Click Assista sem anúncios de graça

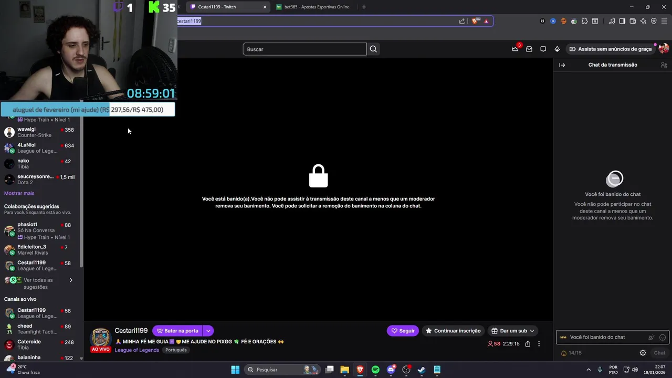coord(611,49)
